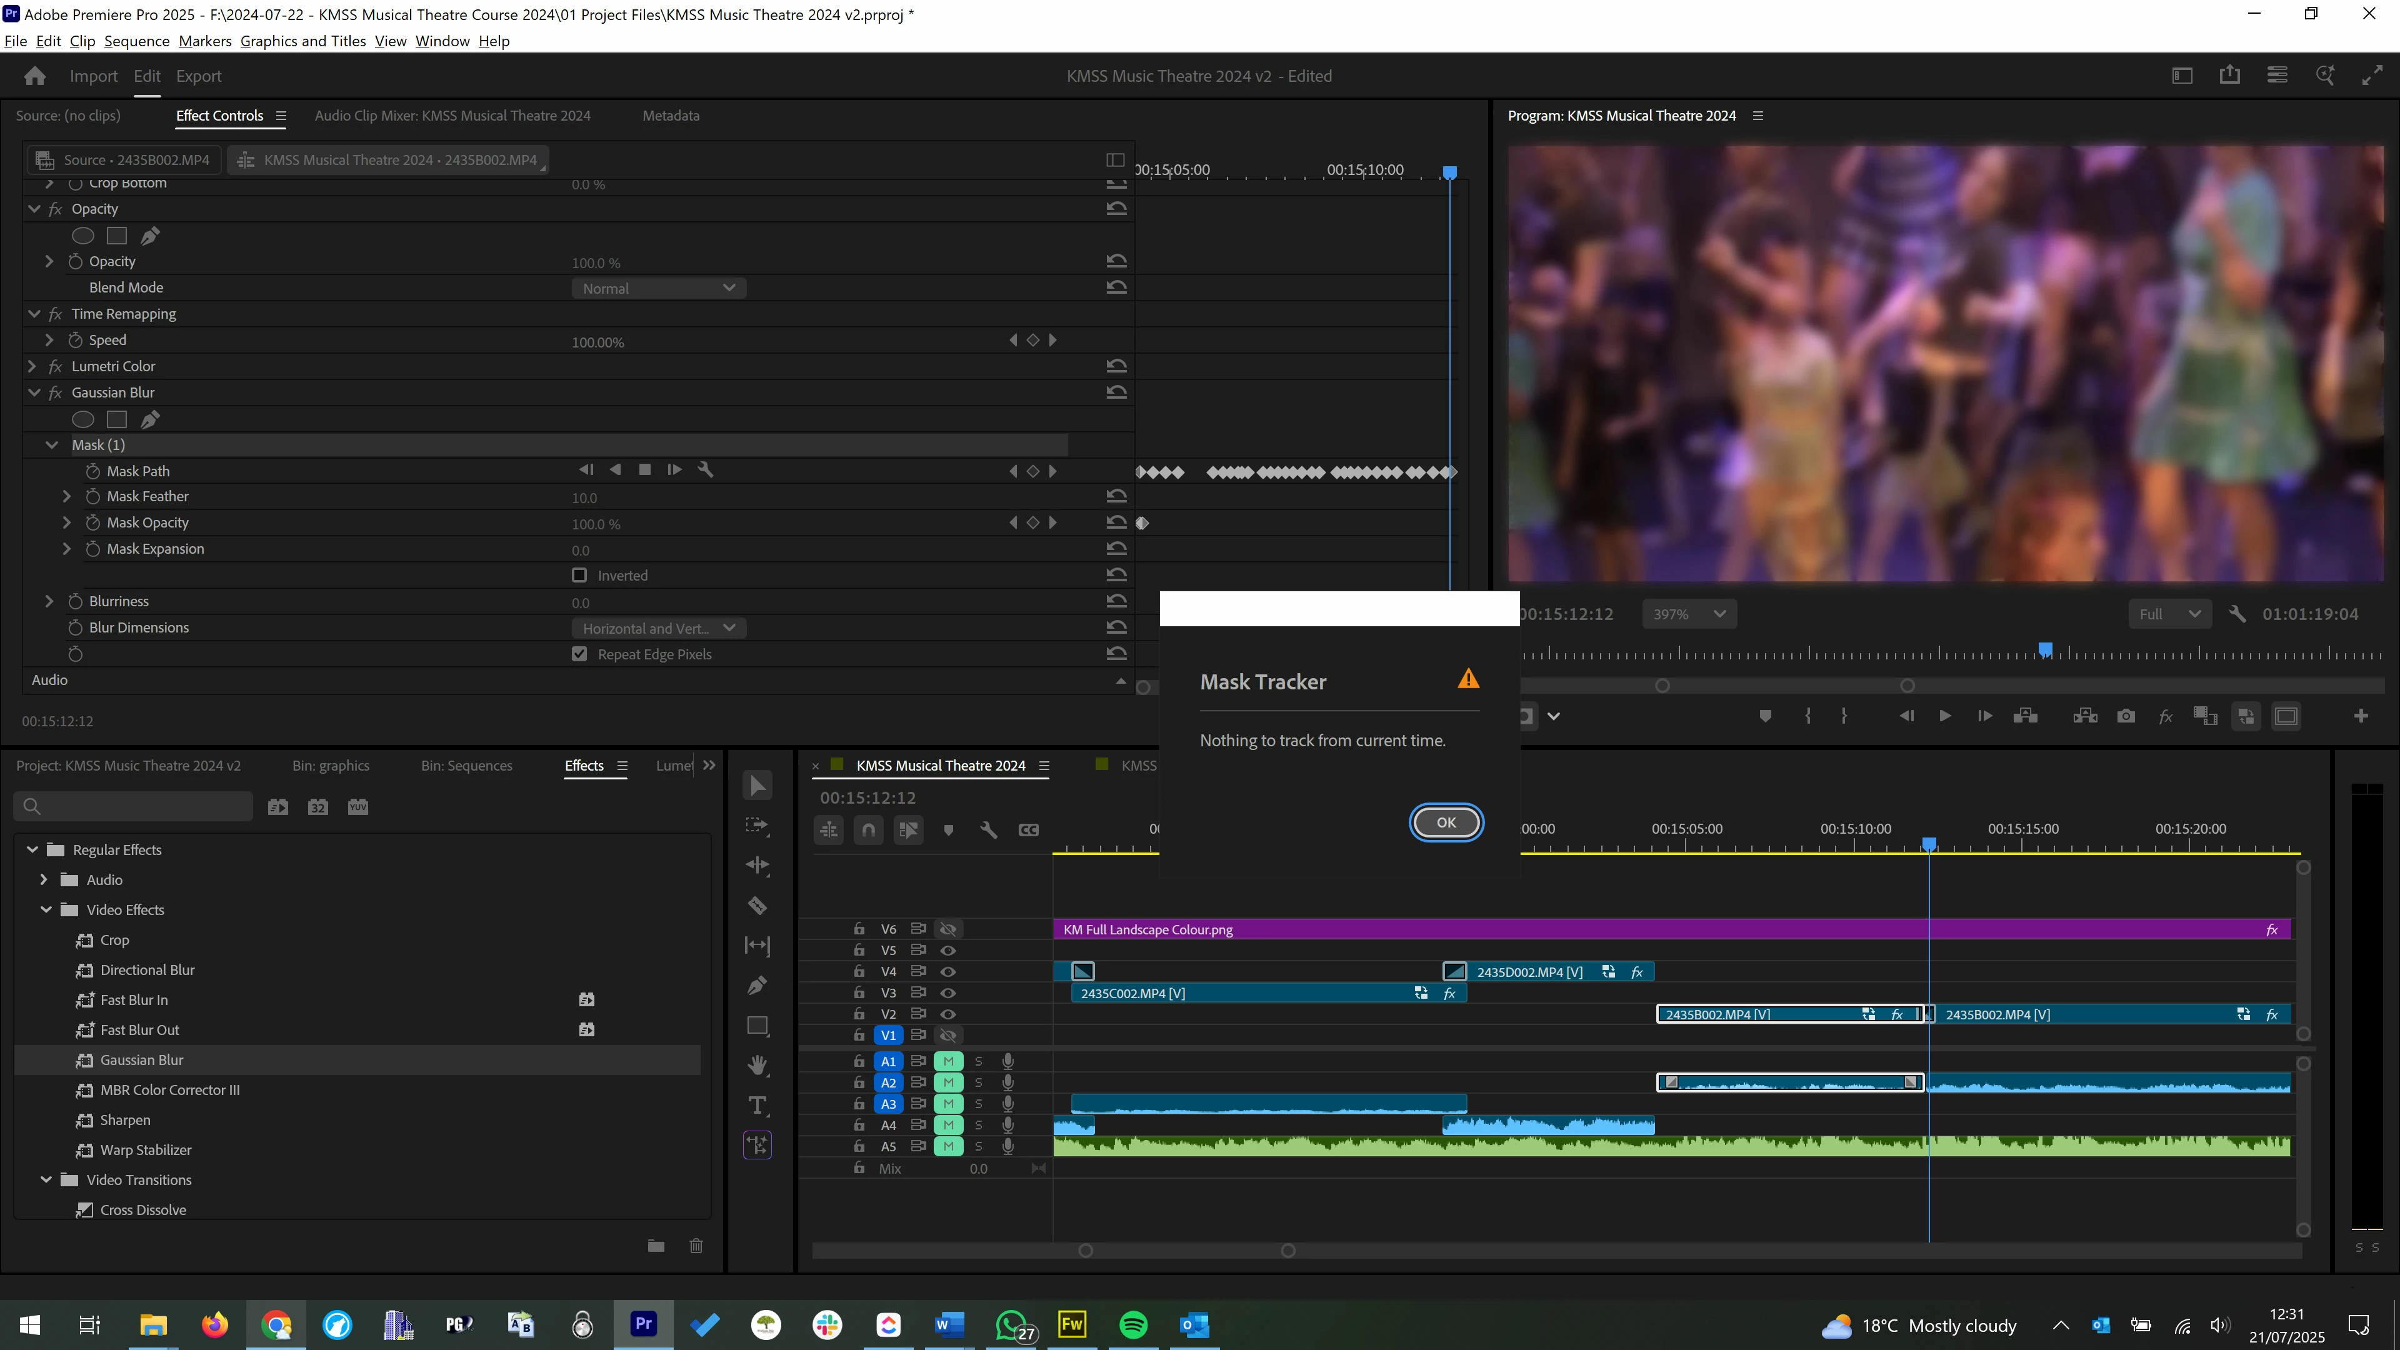Create an ellipse mask under Opacity
Viewport: 2400px width, 1350px height.
tap(83, 236)
